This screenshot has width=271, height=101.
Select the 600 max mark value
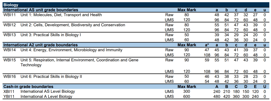(x=187, y=96)
